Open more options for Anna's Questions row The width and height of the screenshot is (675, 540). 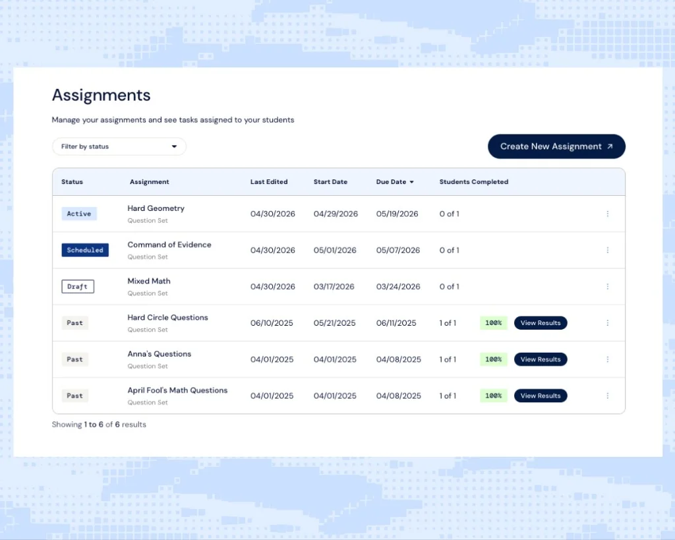[607, 359]
